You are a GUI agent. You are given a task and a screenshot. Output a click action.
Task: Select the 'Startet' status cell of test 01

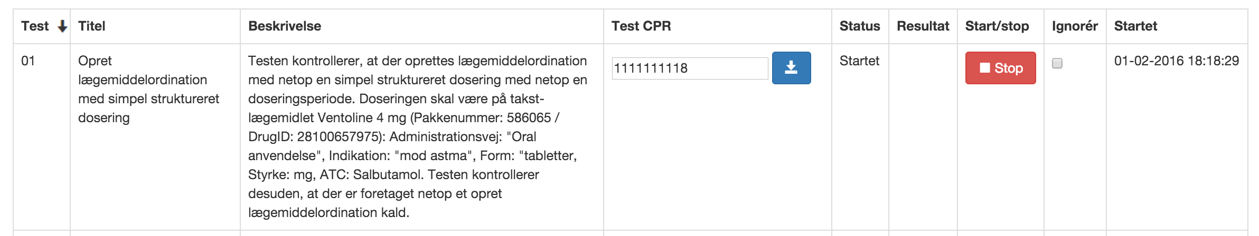(x=859, y=61)
